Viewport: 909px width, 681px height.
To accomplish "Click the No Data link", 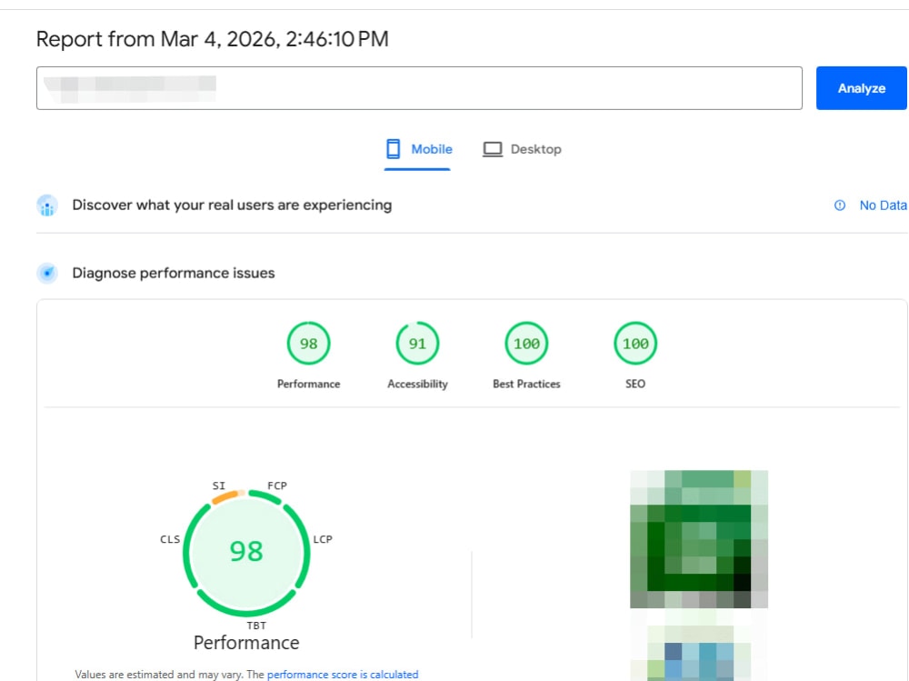I will click(x=883, y=205).
